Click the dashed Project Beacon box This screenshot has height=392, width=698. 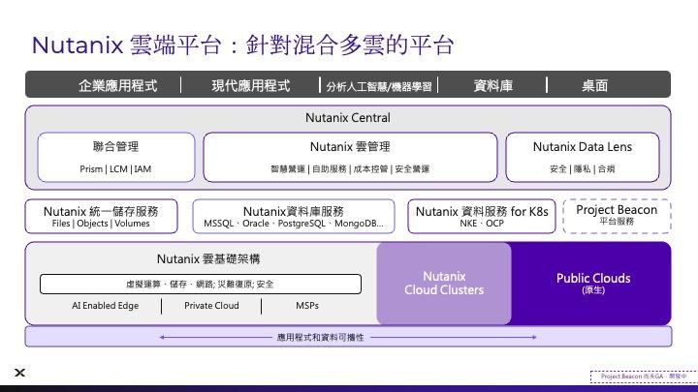[x=617, y=216]
